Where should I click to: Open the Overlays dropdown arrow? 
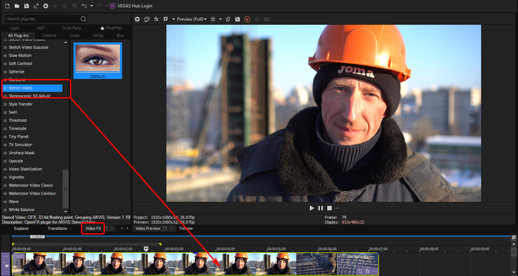click(x=220, y=19)
